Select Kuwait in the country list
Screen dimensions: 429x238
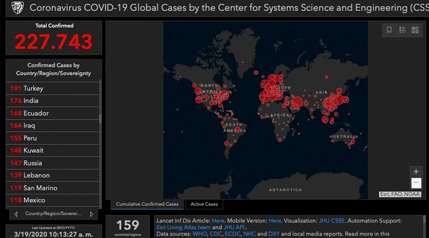52,150
